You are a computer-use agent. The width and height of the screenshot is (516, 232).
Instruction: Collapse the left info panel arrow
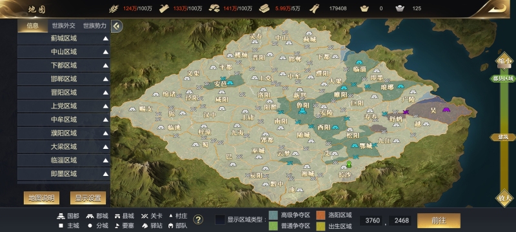117,26
